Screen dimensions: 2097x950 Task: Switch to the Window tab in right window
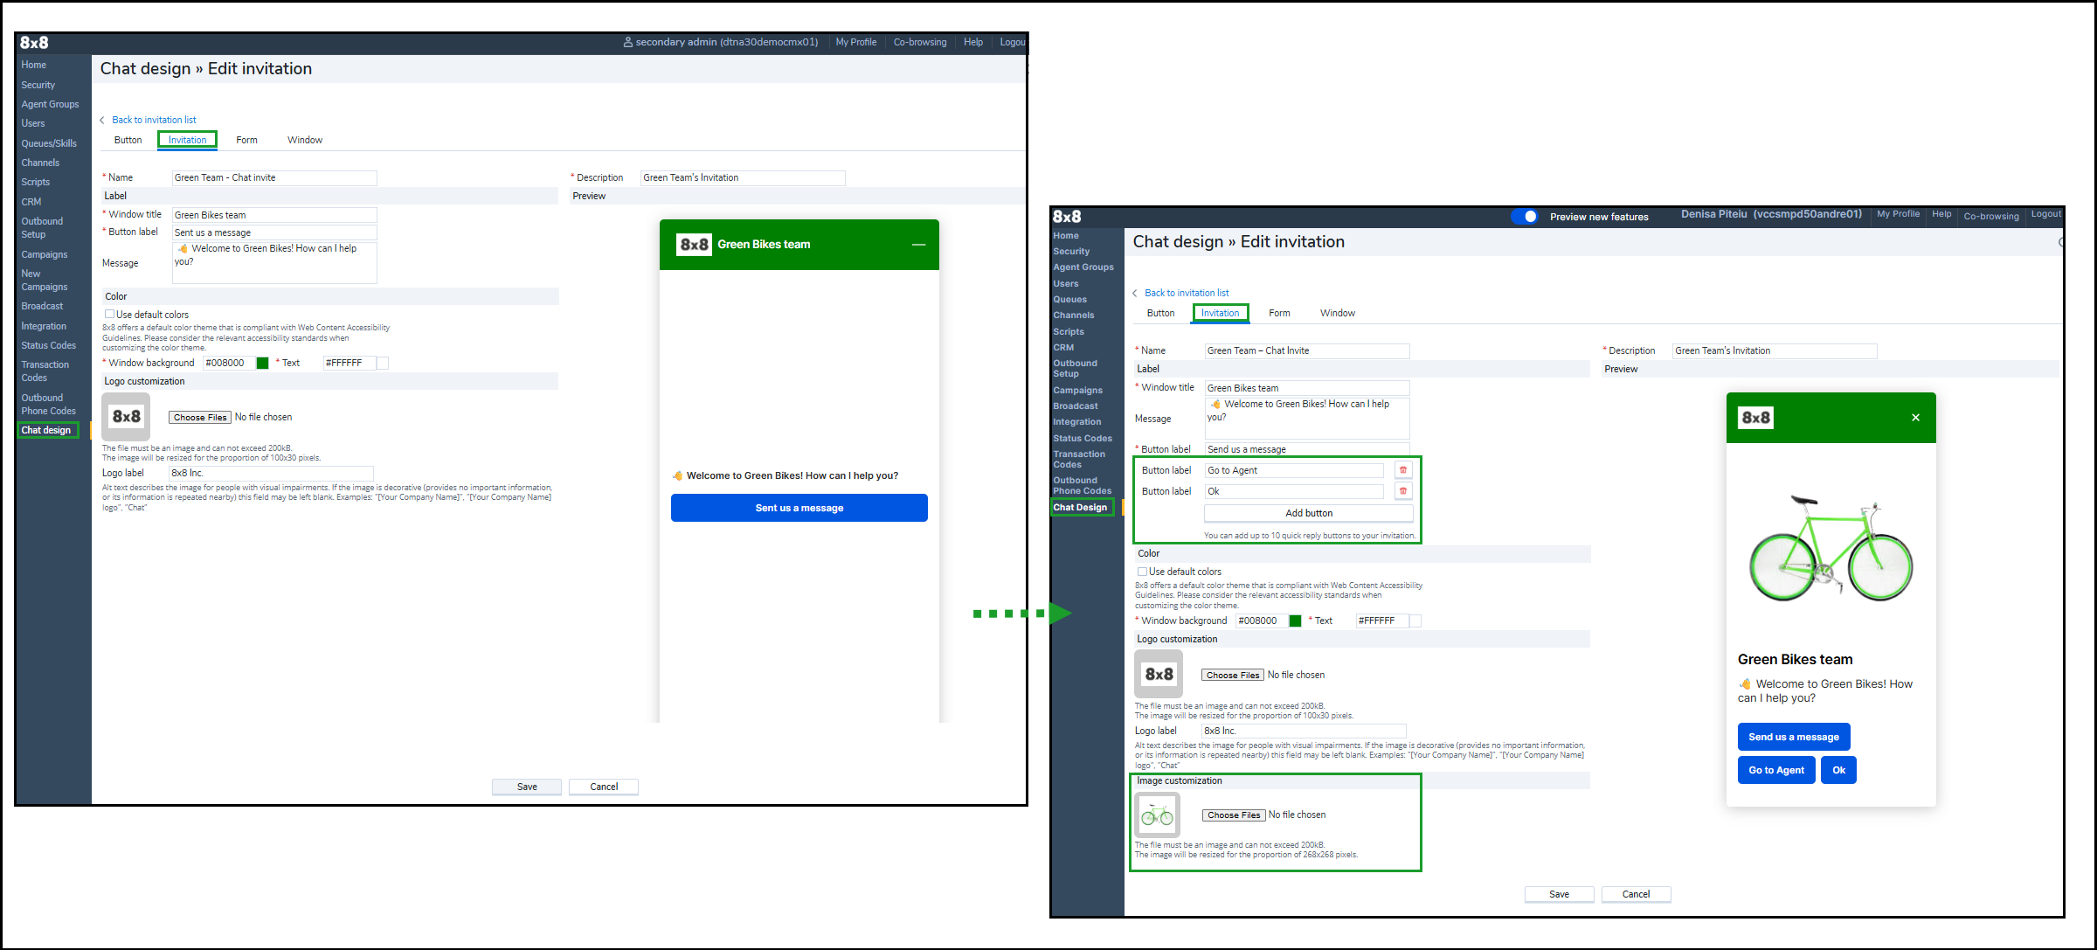1337,313
